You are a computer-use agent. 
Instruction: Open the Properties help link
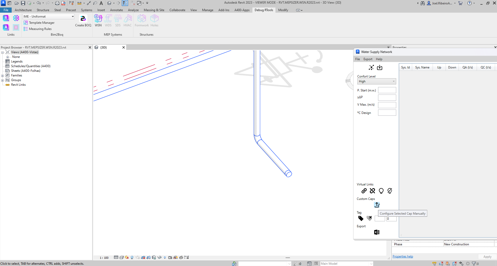(x=403, y=256)
